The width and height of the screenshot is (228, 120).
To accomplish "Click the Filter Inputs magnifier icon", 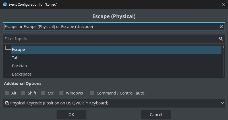I will [x=221, y=39].
